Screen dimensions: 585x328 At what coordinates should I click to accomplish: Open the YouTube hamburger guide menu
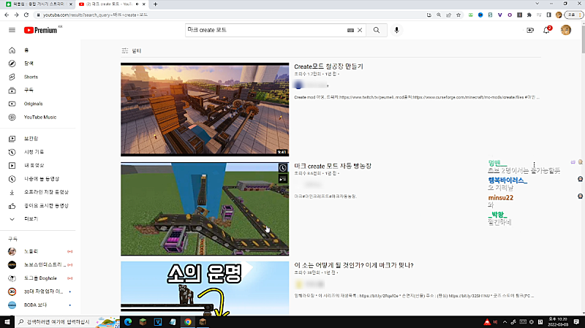click(12, 30)
